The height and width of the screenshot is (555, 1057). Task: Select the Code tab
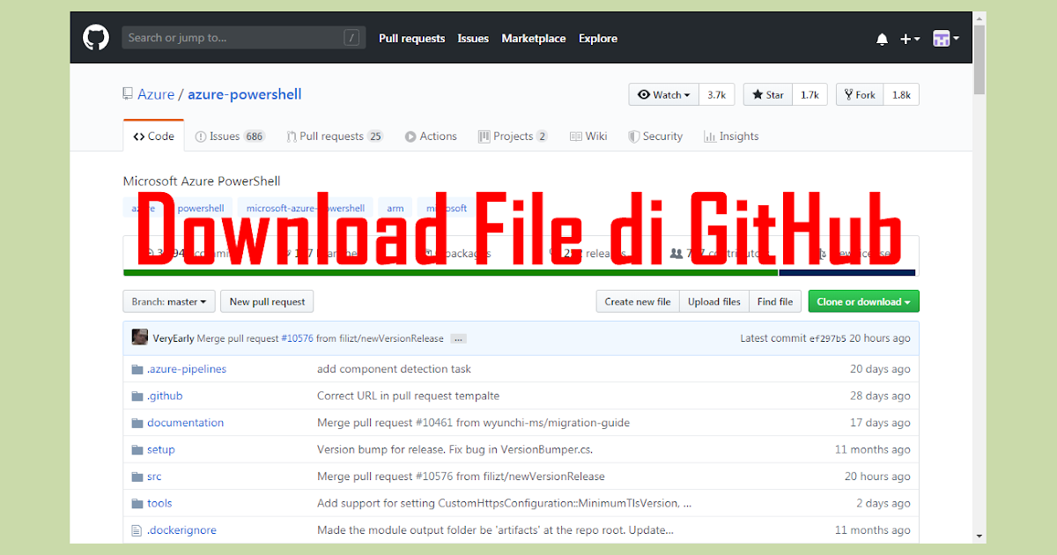[x=154, y=137]
